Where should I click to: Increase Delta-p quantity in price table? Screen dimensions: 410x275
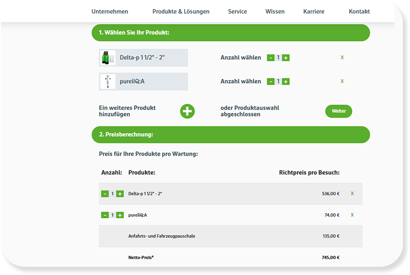[x=120, y=194]
